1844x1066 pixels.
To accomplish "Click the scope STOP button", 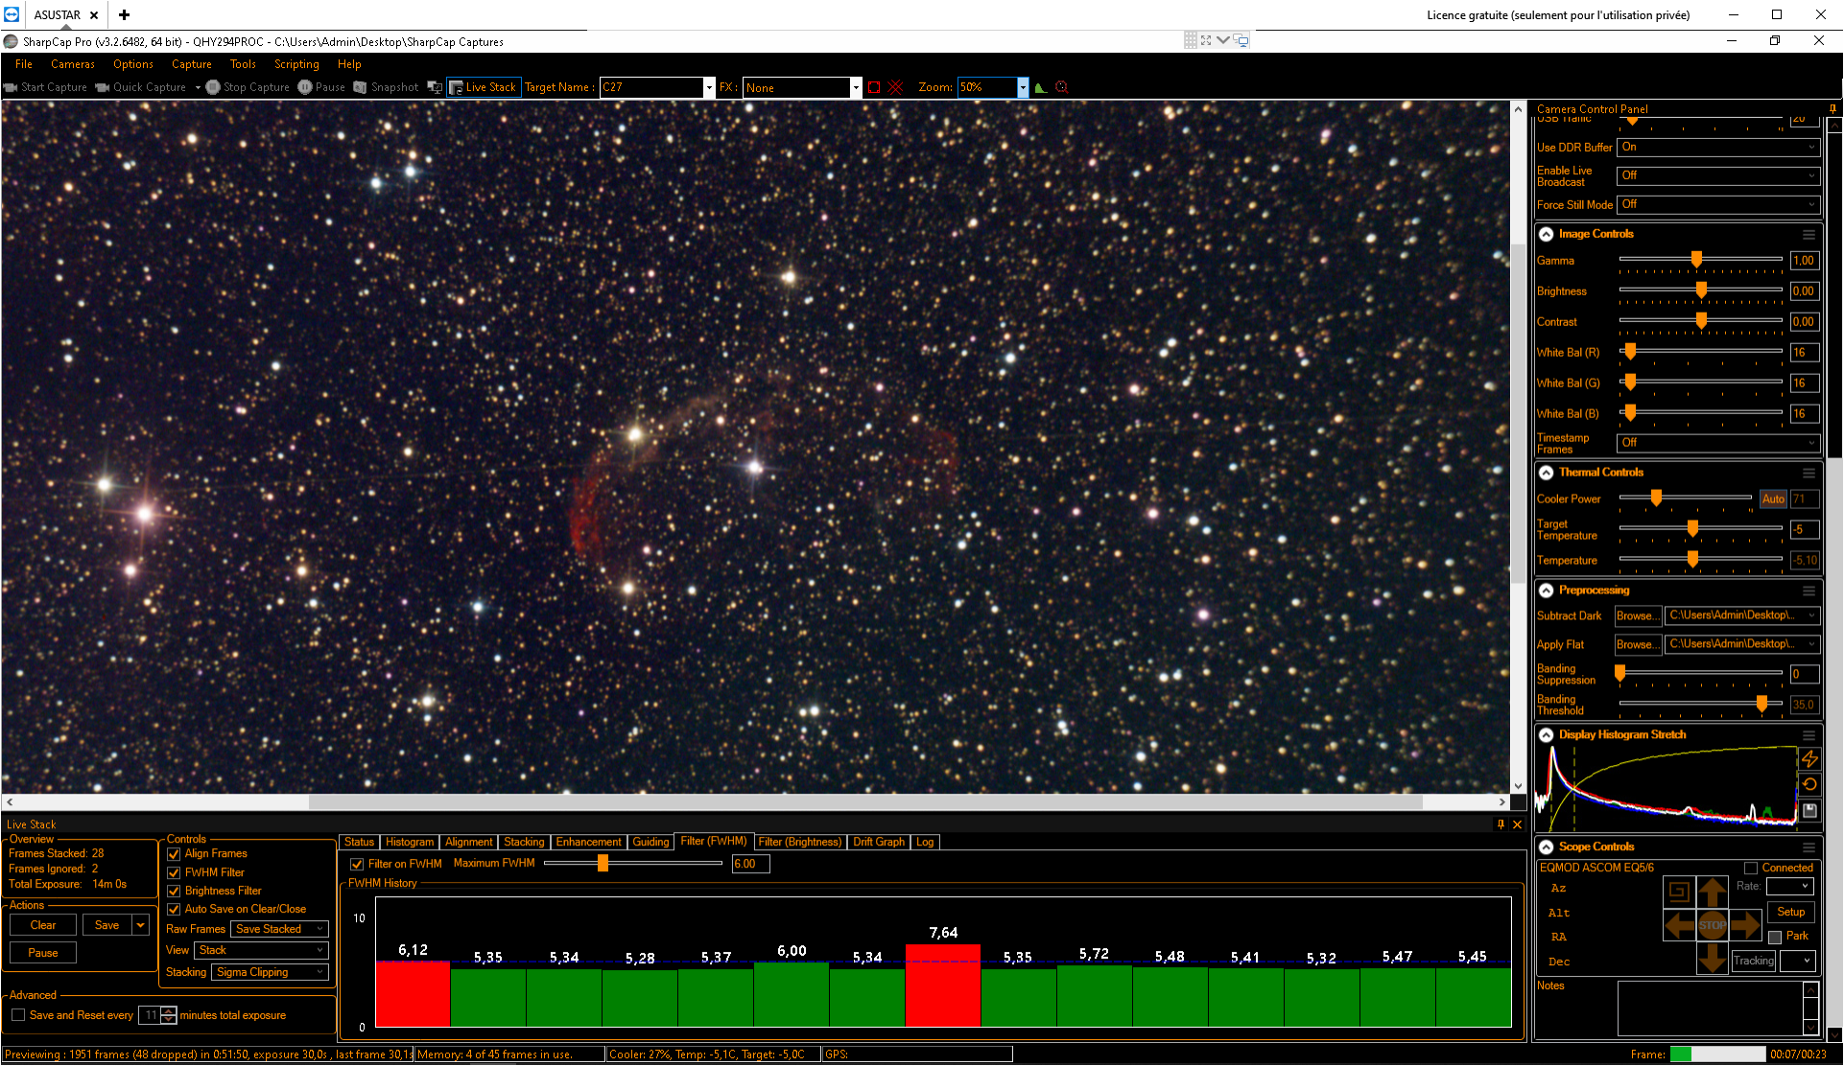I will [1713, 925].
